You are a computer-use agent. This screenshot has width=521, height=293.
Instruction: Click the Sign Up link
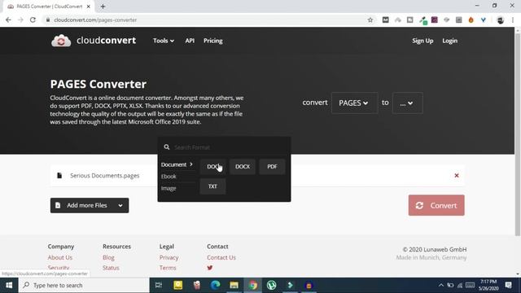tap(422, 41)
